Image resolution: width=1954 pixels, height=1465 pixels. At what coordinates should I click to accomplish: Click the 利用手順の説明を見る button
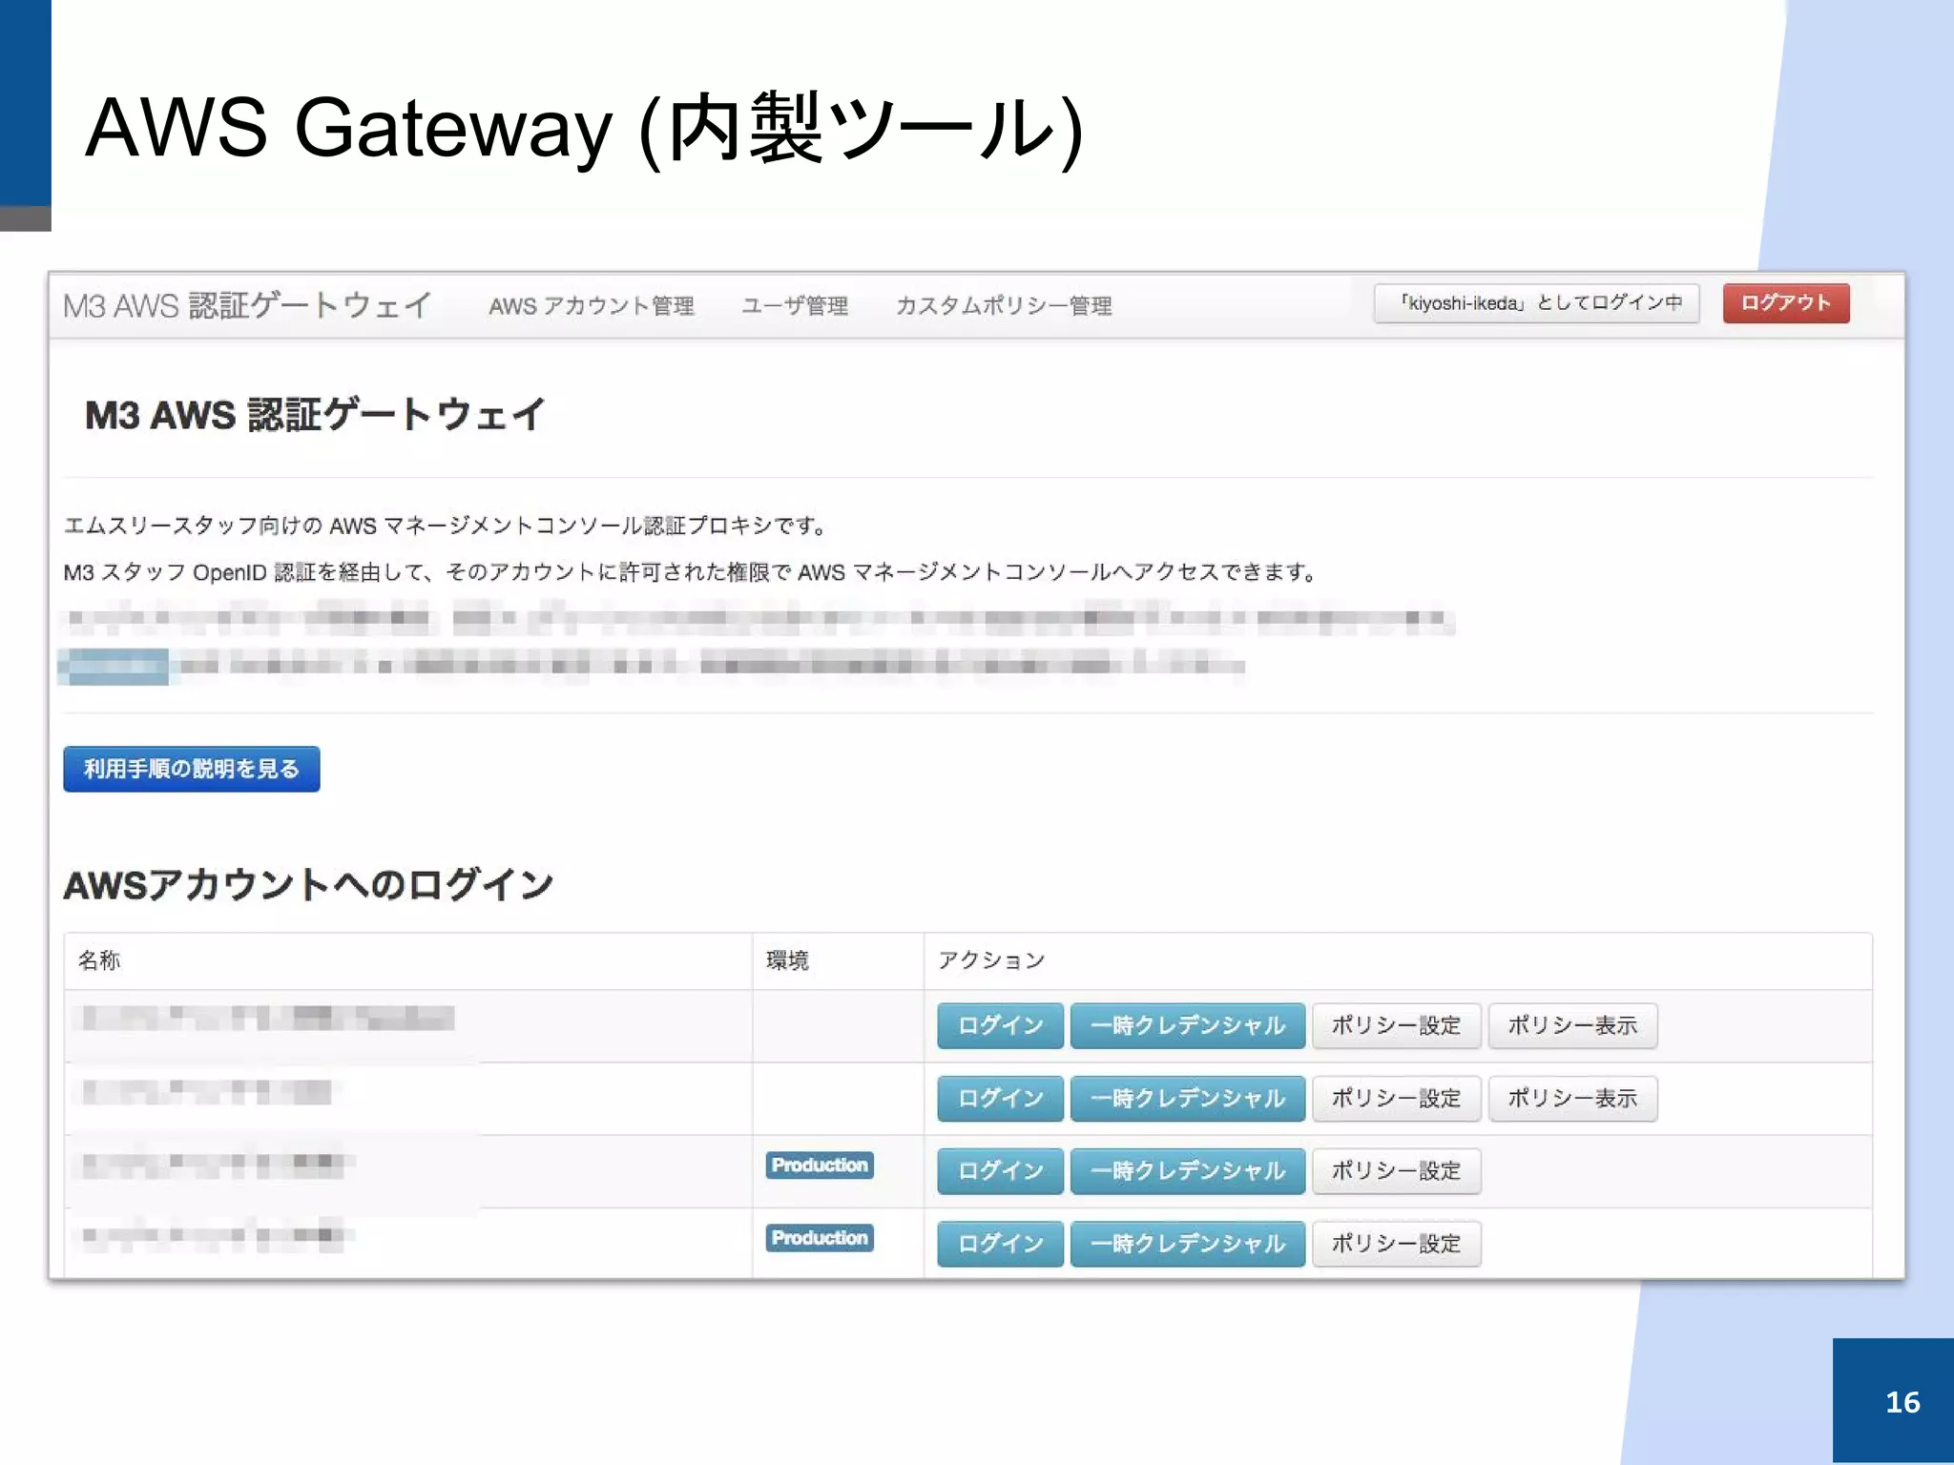(192, 769)
